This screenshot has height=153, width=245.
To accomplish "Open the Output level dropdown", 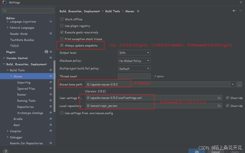I will (134, 53).
